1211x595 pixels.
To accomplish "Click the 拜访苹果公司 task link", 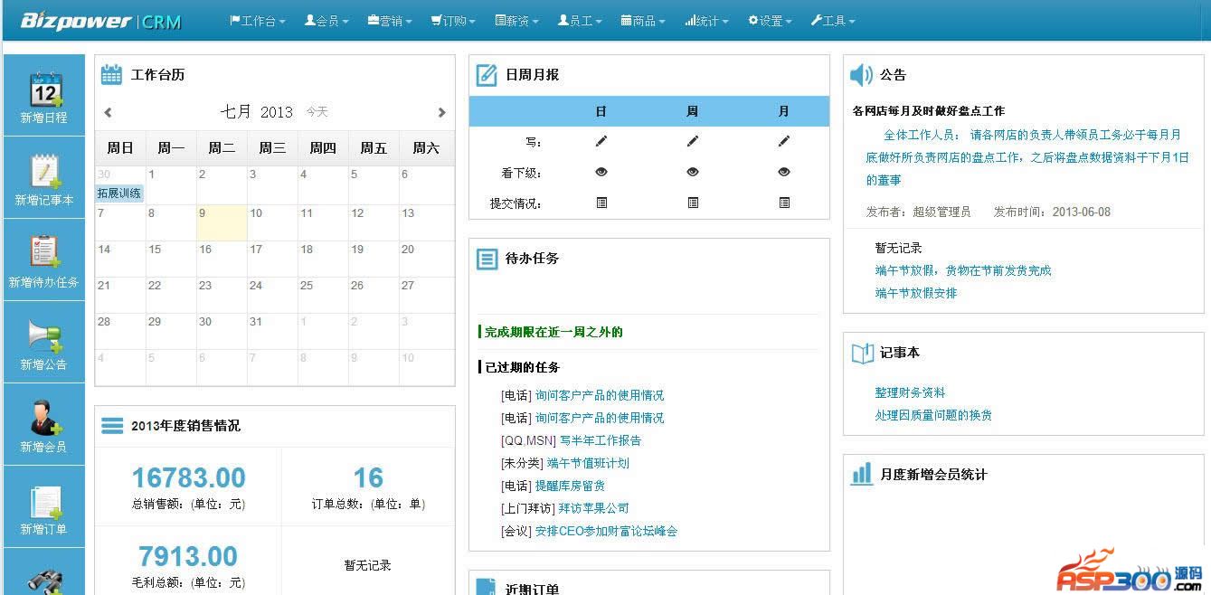I will tap(593, 508).
